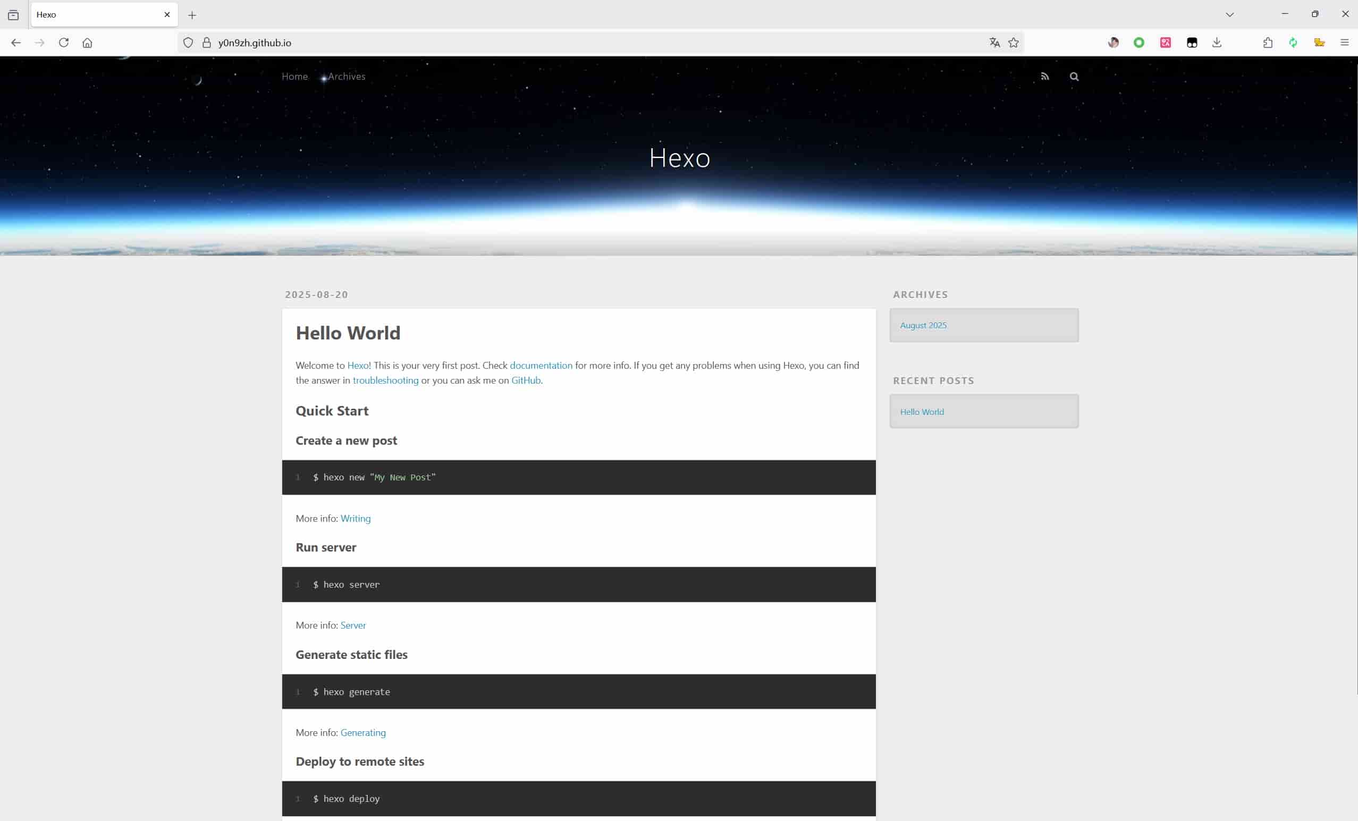Click the Hexo site title

point(680,158)
